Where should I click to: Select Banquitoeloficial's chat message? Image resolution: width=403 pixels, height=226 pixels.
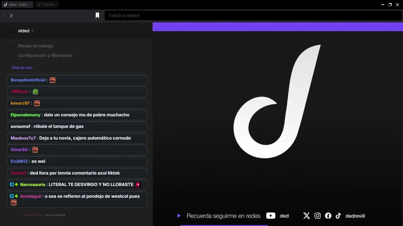click(x=77, y=80)
